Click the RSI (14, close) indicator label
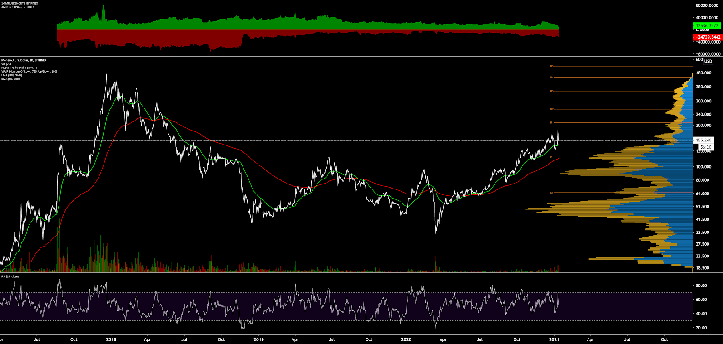723x344 pixels. pyautogui.click(x=10, y=276)
